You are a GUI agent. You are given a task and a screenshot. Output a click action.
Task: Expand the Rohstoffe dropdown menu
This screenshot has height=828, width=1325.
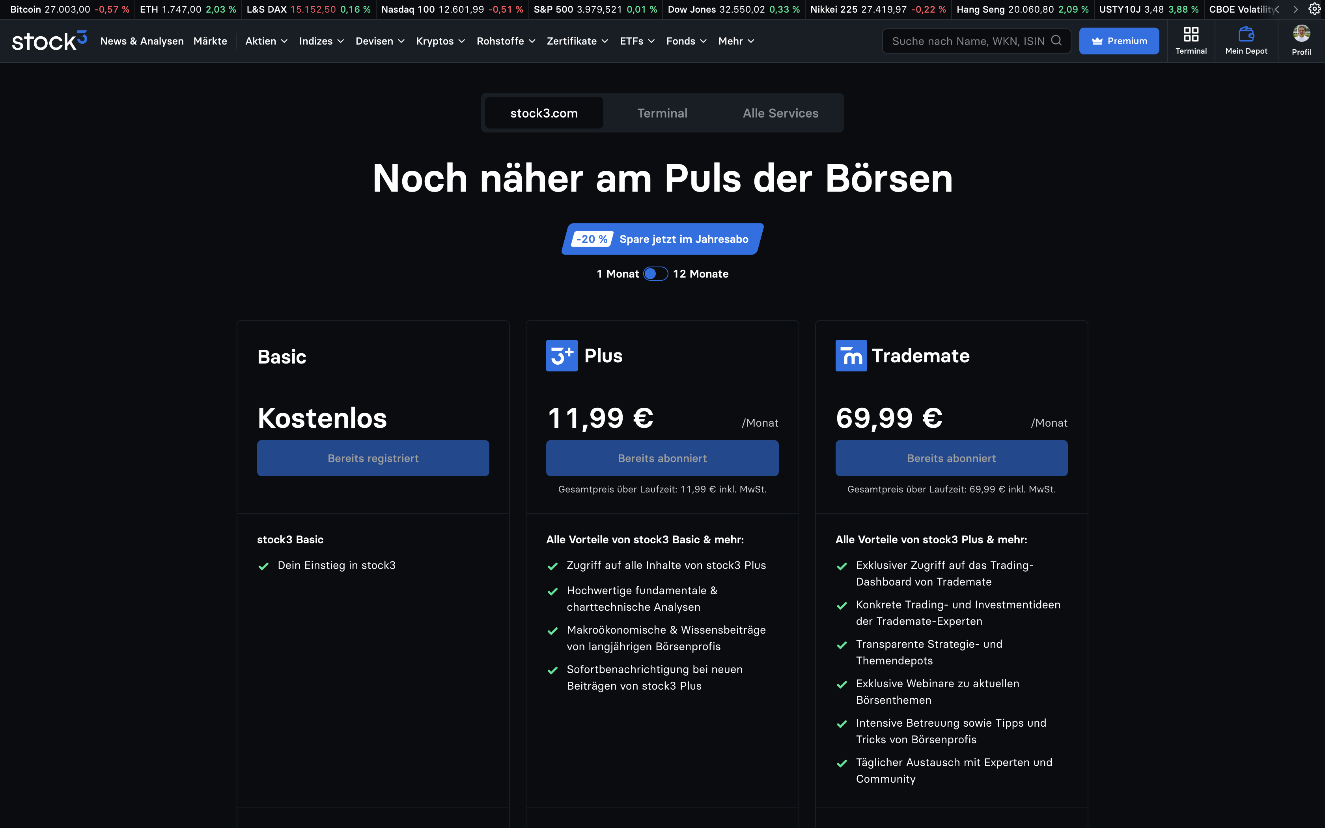(506, 41)
